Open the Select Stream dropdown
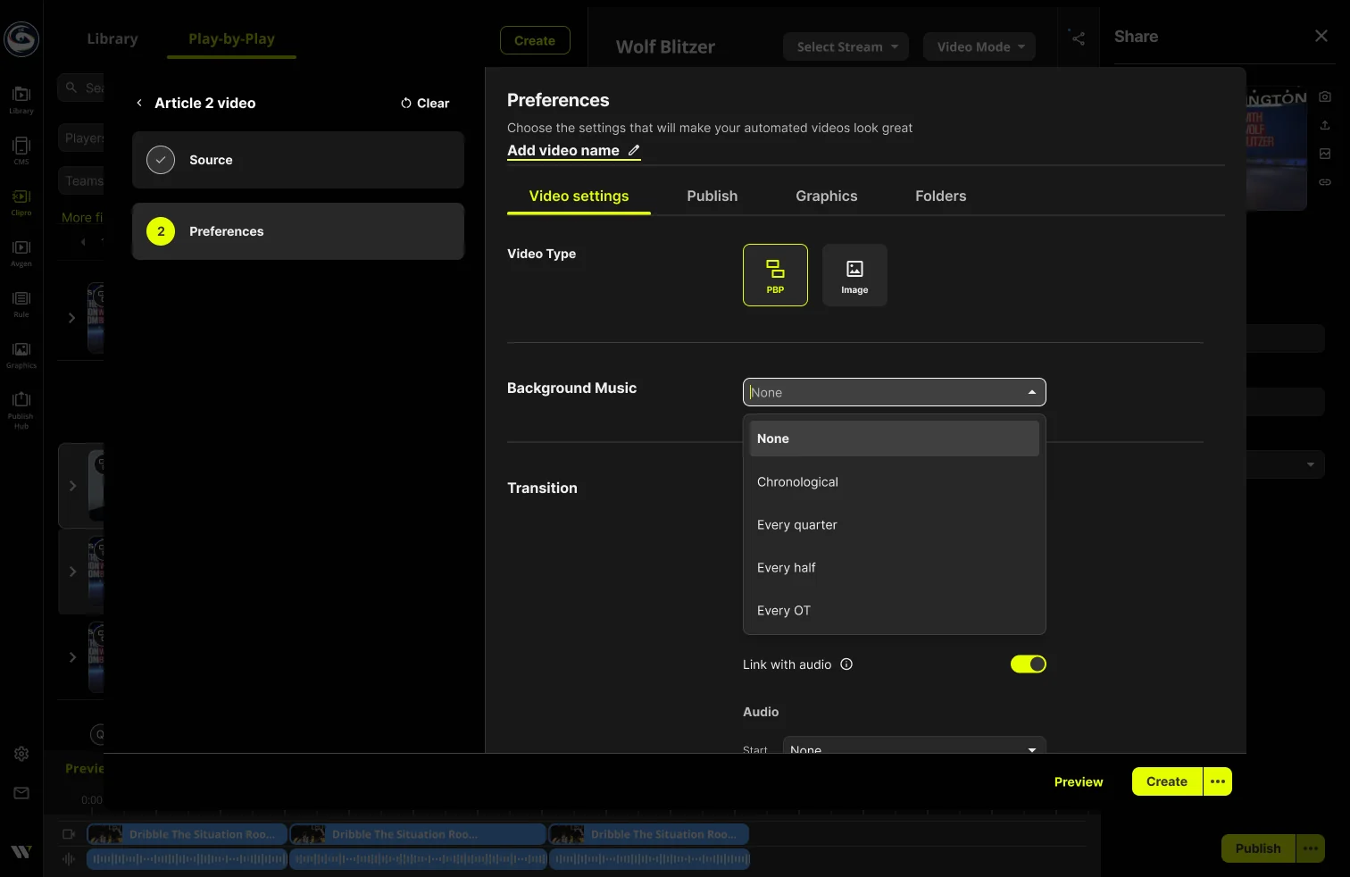The height and width of the screenshot is (877, 1350). 846,46
